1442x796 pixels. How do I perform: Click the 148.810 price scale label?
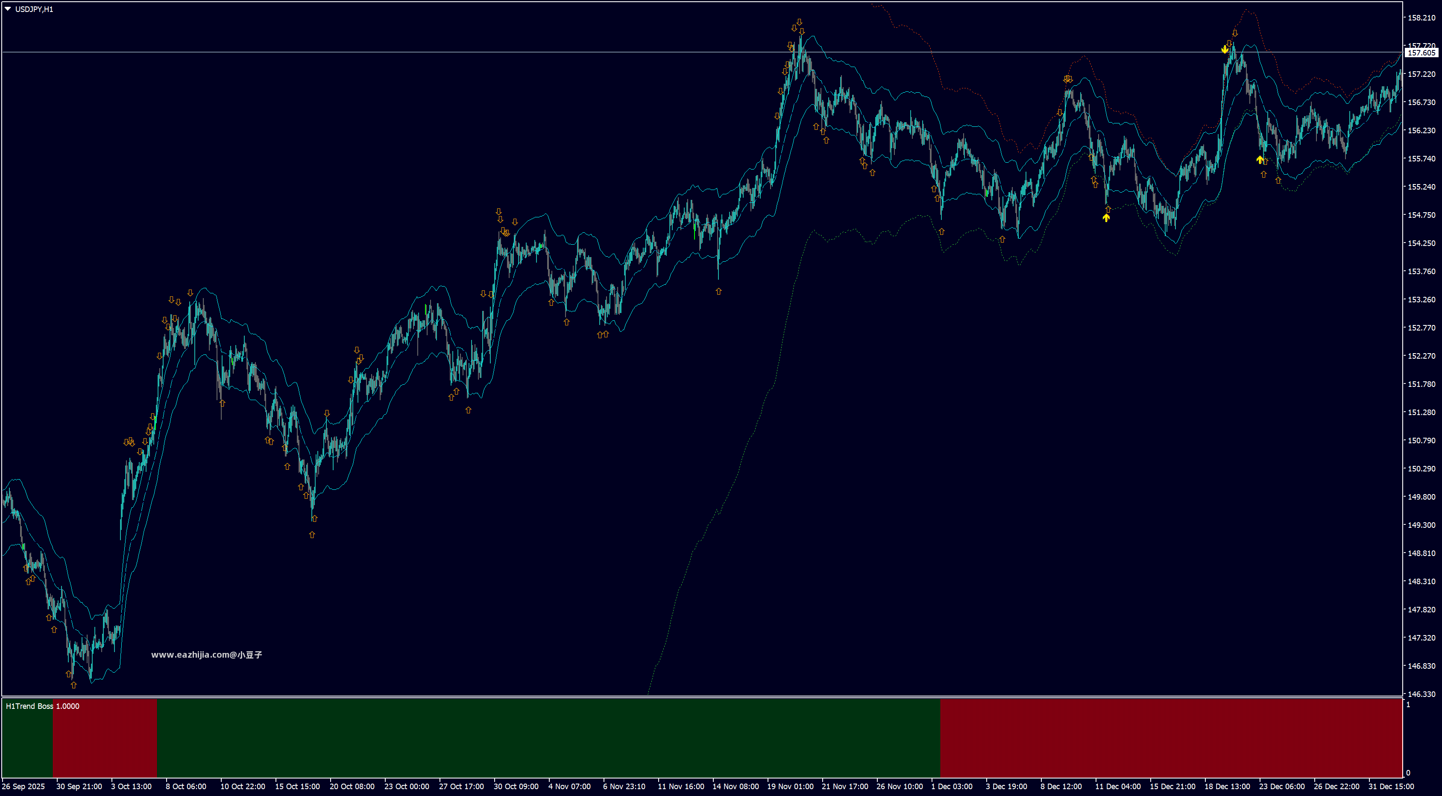[1421, 553]
